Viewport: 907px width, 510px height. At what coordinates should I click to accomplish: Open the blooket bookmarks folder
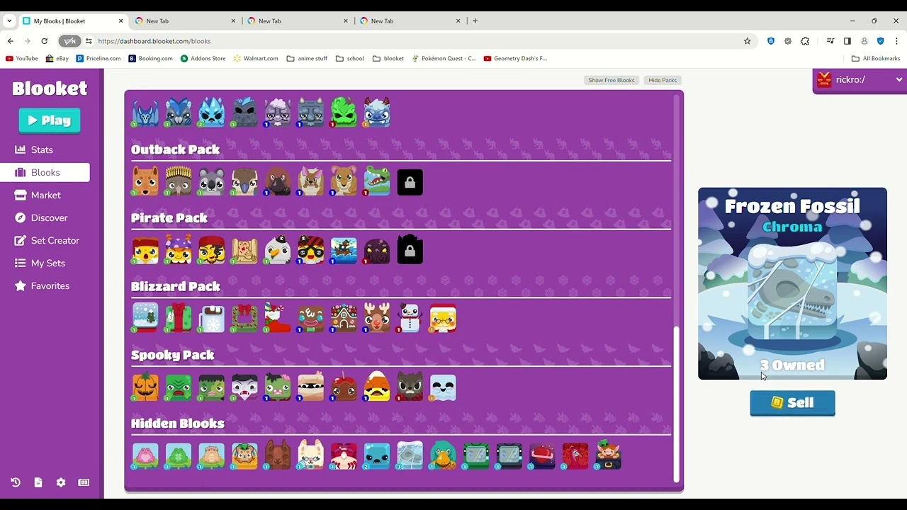click(388, 59)
